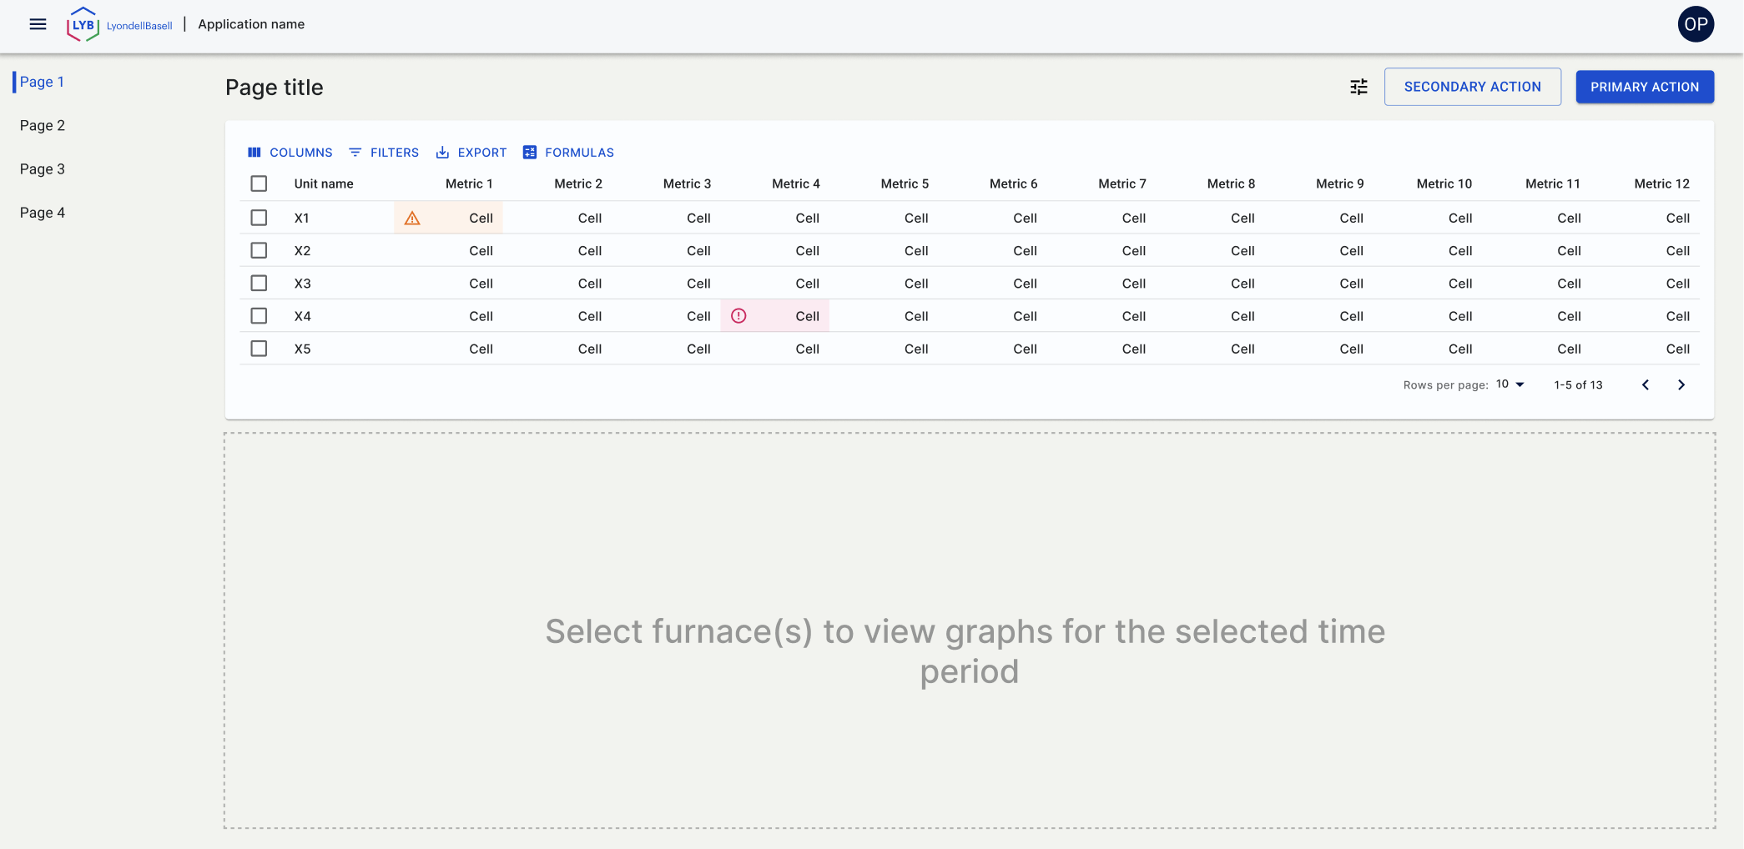Go to previous page of table

click(x=1646, y=384)
